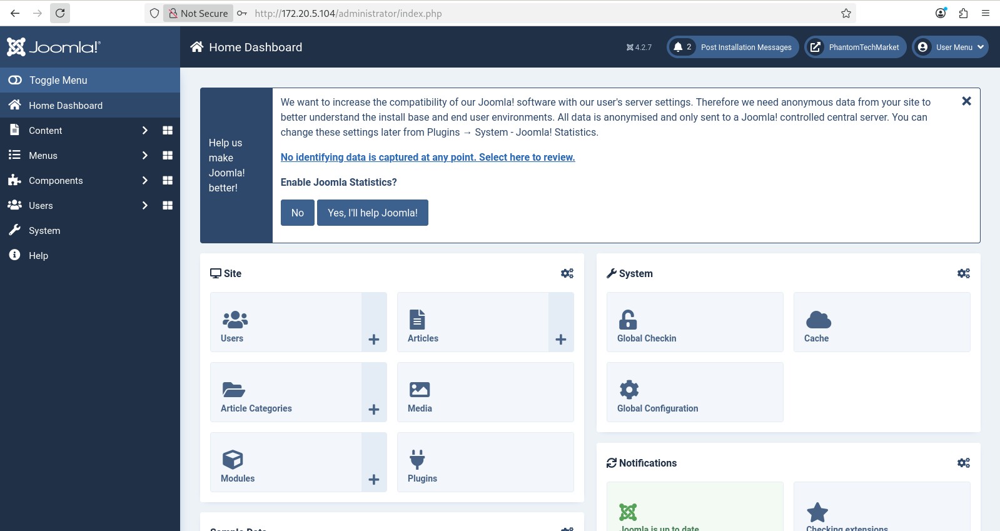Go back in browser history
The width and height of the screenshot is (1000, 531).
click(x=15, y=13)
